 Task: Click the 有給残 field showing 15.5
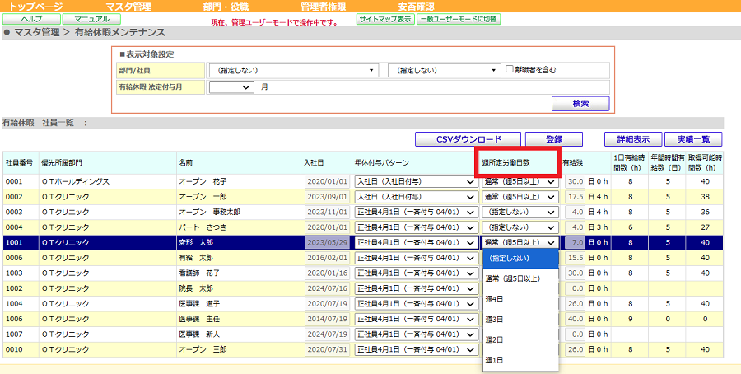click(576, 258)
